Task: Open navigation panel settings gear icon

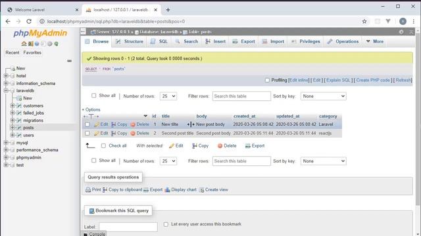Action: coord(50,44)
